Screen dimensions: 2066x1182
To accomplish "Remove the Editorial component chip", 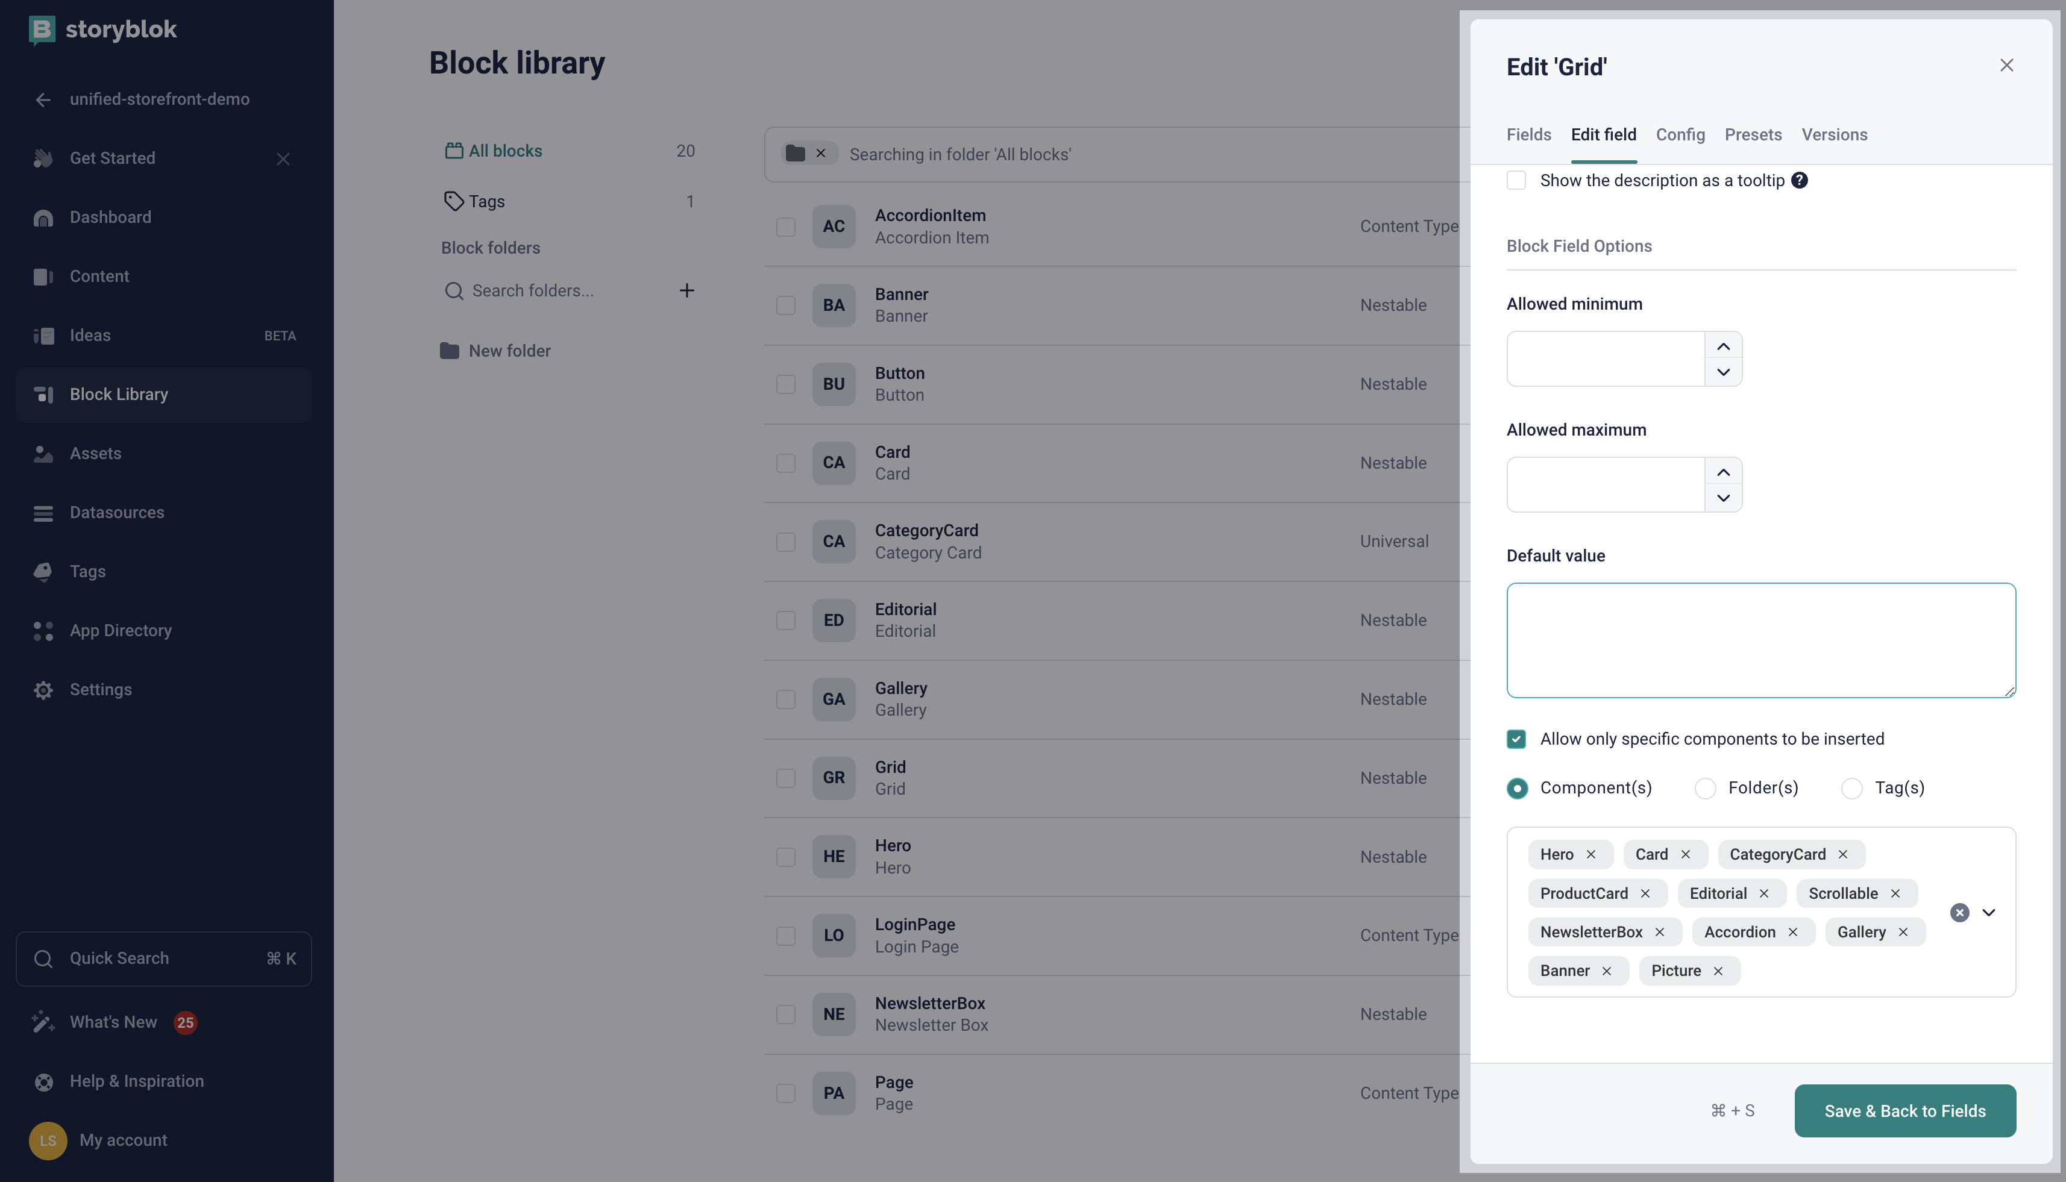I will 1764,893.
